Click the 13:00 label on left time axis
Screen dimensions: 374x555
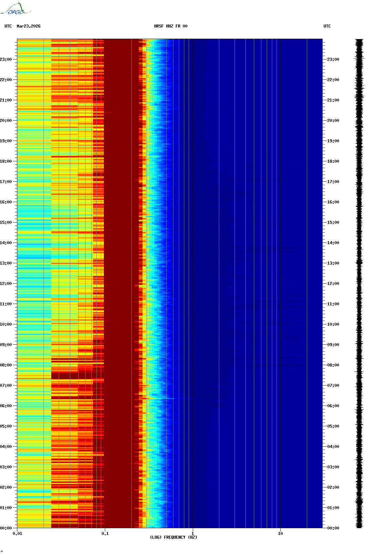coord(6,263)
